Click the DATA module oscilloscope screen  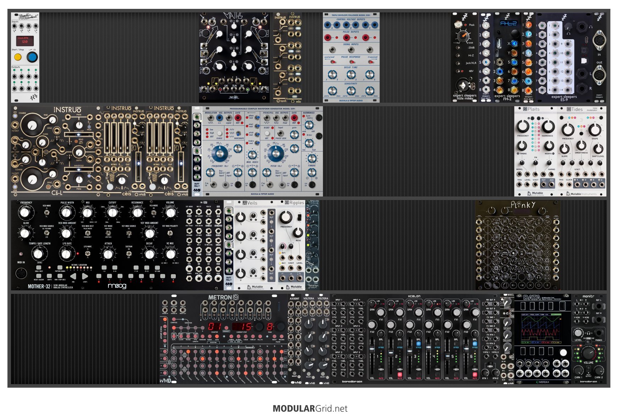click(x=541, y=328)
